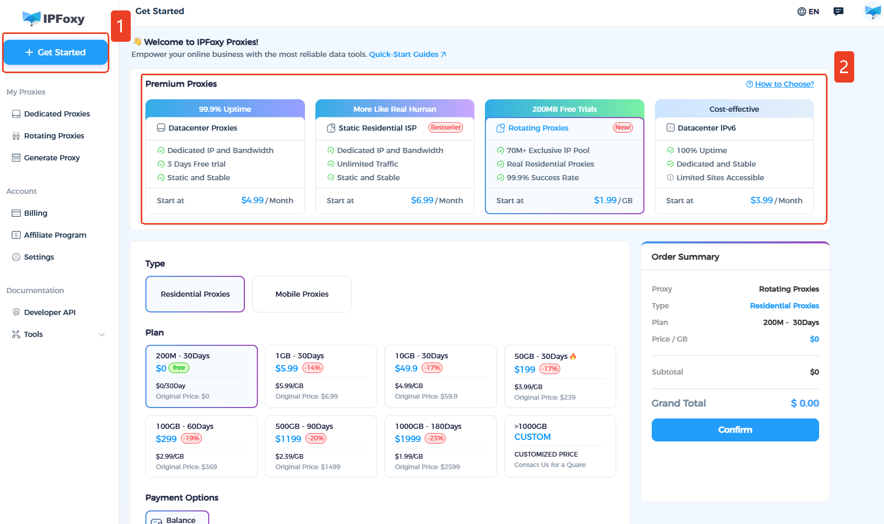Click the fire icon on 50GB plan

[x=573, y=356]
